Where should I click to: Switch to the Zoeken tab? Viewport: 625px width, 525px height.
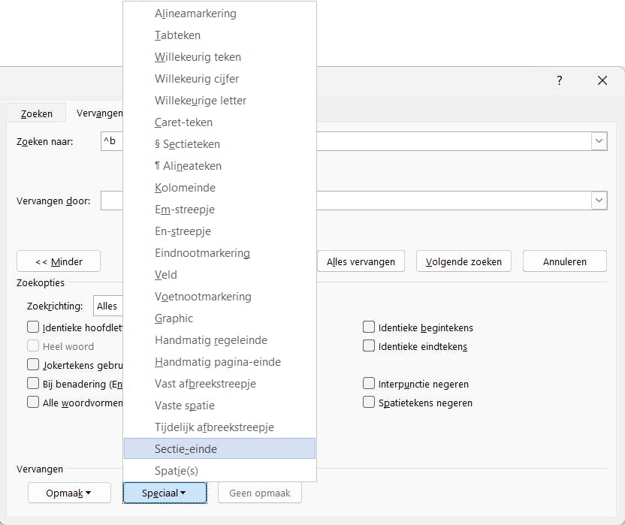pos(37,114)
